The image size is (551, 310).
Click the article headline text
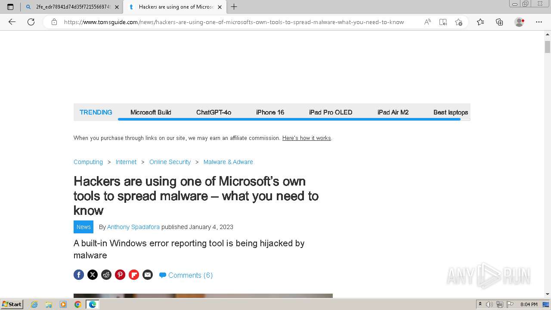tap(196, 196)
